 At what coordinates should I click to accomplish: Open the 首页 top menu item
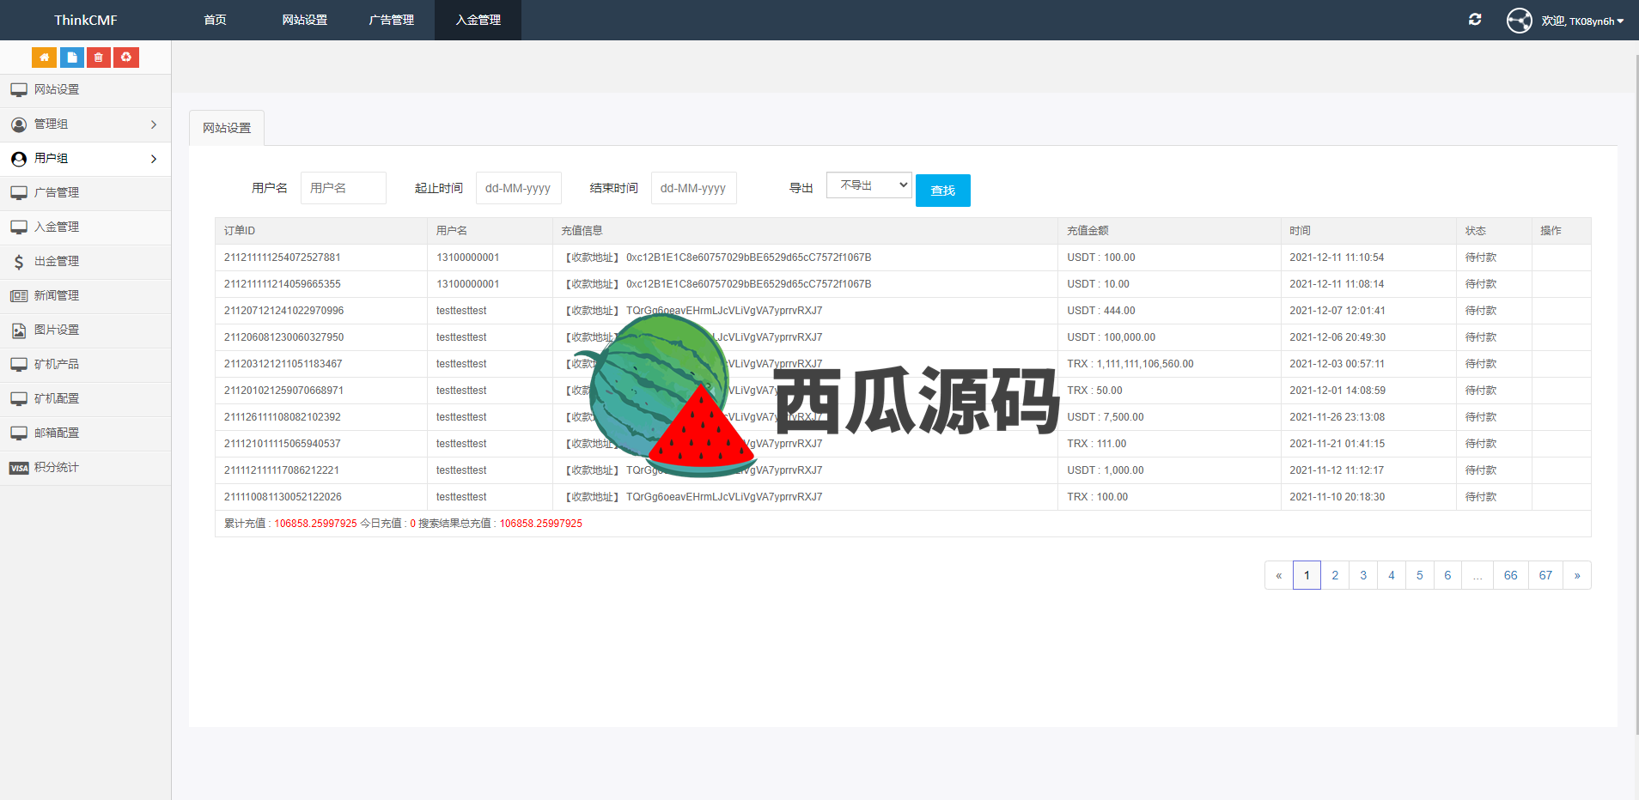point(215,20)
